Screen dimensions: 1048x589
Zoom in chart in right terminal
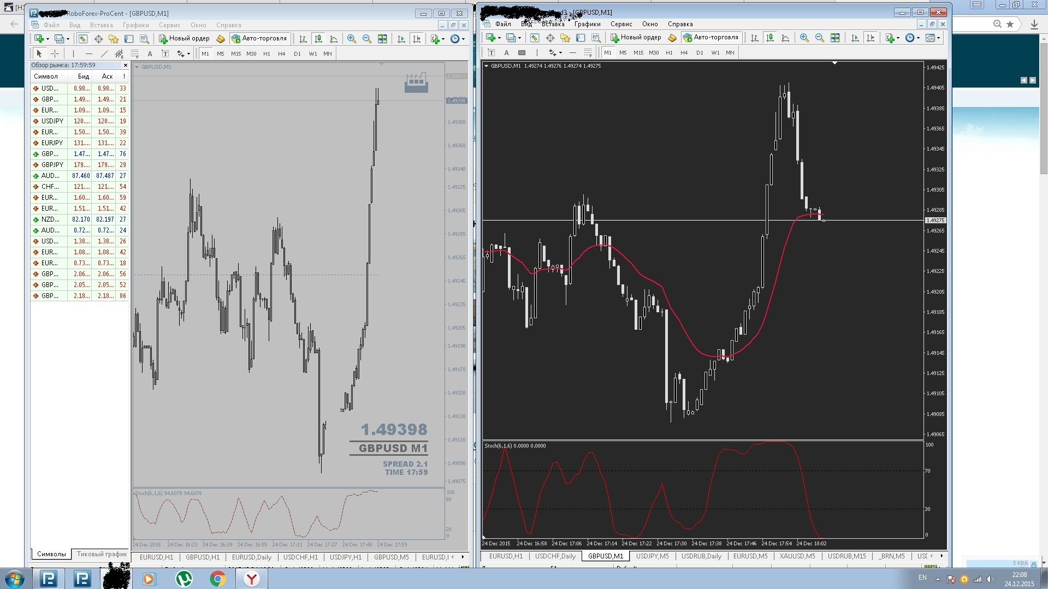pyautogui.click(x=804, y=38)
